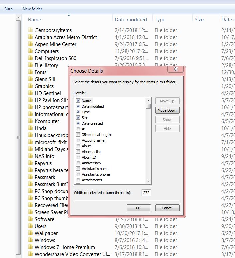This screenshot has width=235, height=258.
Task: Uncheck the Size detail checkbox
Action: [x=78, y=117]
